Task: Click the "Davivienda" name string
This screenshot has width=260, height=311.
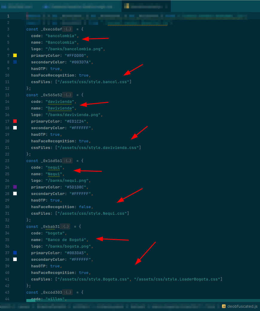Action: click(x=60, y=108)
